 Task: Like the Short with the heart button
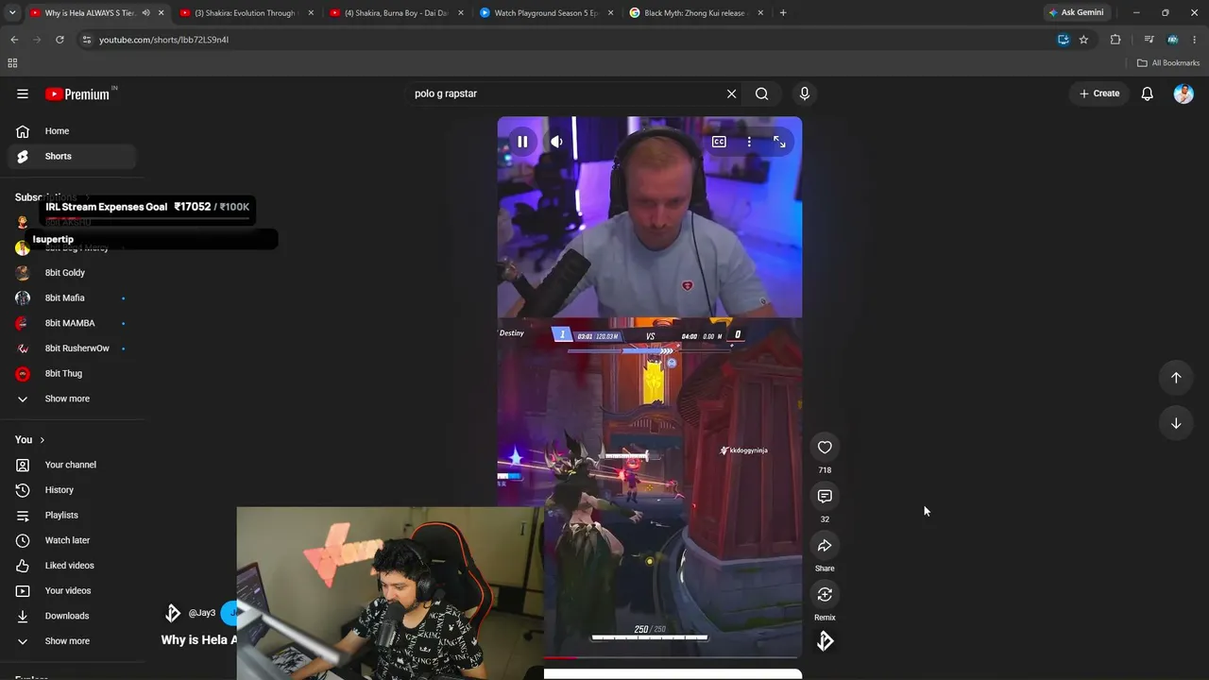825,448
